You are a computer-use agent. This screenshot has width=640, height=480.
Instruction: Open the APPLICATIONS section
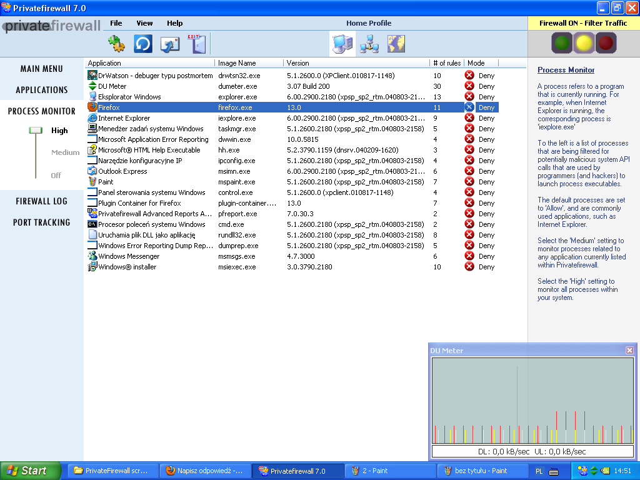coord(42,90)
